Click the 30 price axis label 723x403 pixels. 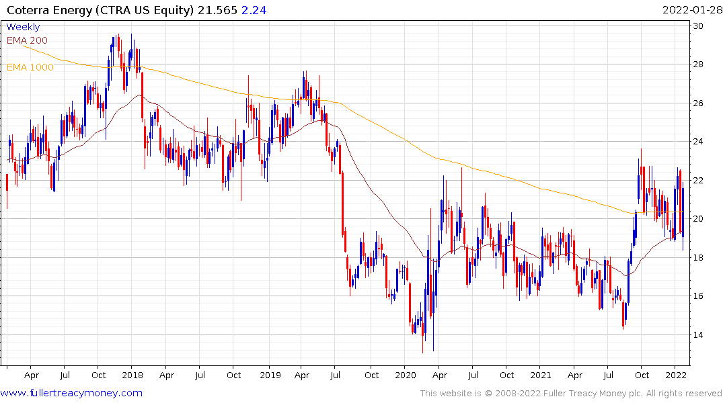click(698, 26)
